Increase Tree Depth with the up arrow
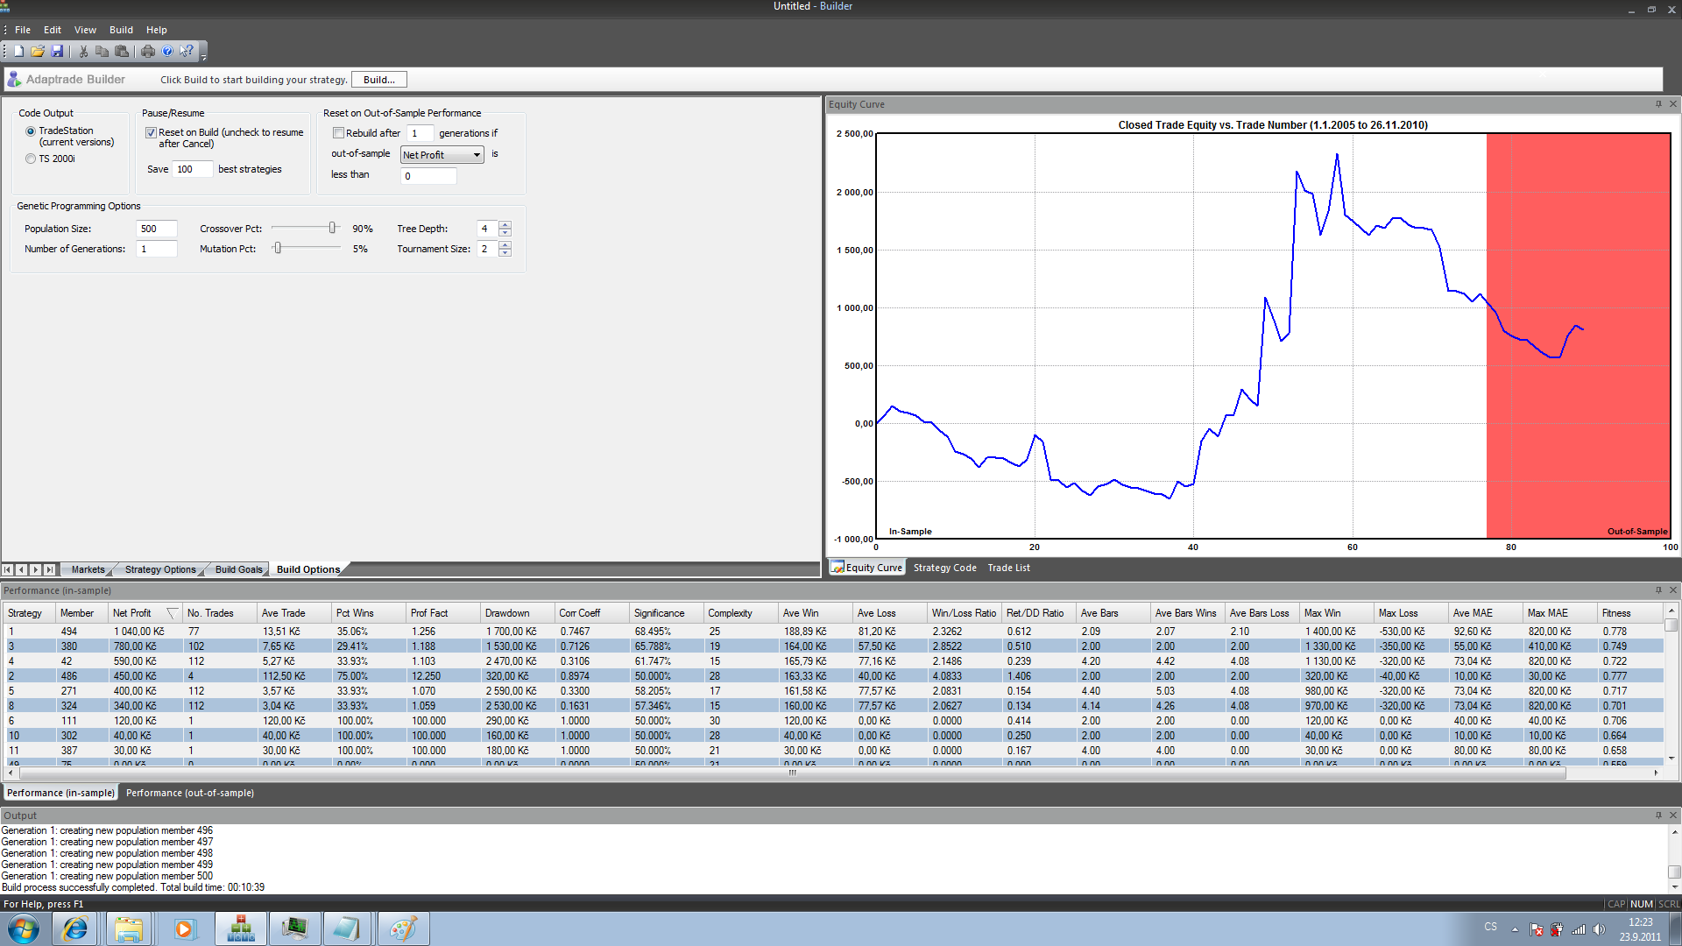This screenshot has height=946, width=1682. (x=505, y=224)
